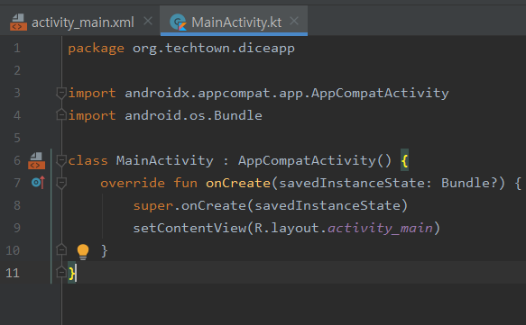The height and width of the screenshot is (325, 526).
Task: Collapse the imports fold marker on line 3
Action: pos(61,93)
